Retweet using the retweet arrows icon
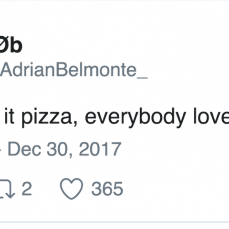This screenshot has height=229, width=229. tap(7, 189)
